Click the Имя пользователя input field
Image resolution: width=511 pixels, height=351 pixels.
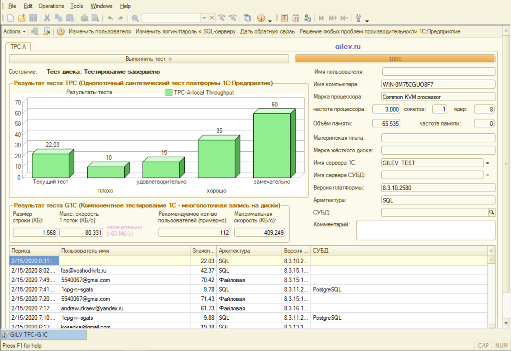(438, 72)
